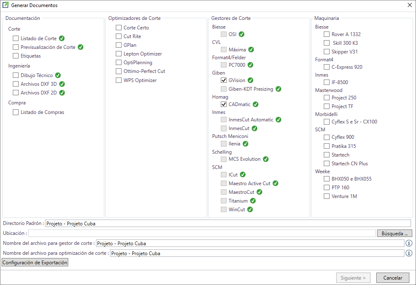
Task: Click the Búsqueda browse button
Action: [394, 233]
